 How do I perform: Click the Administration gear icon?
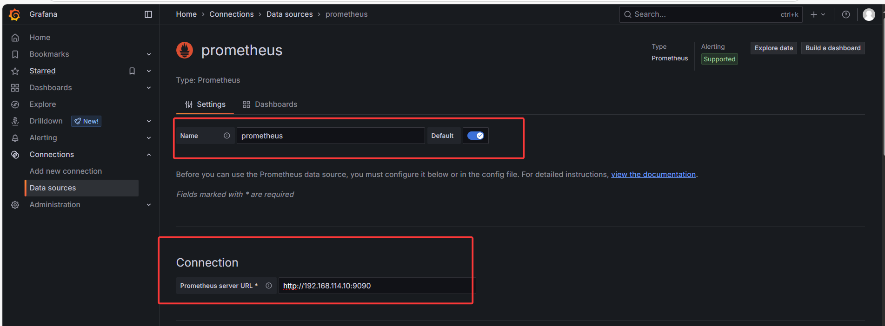15,205
